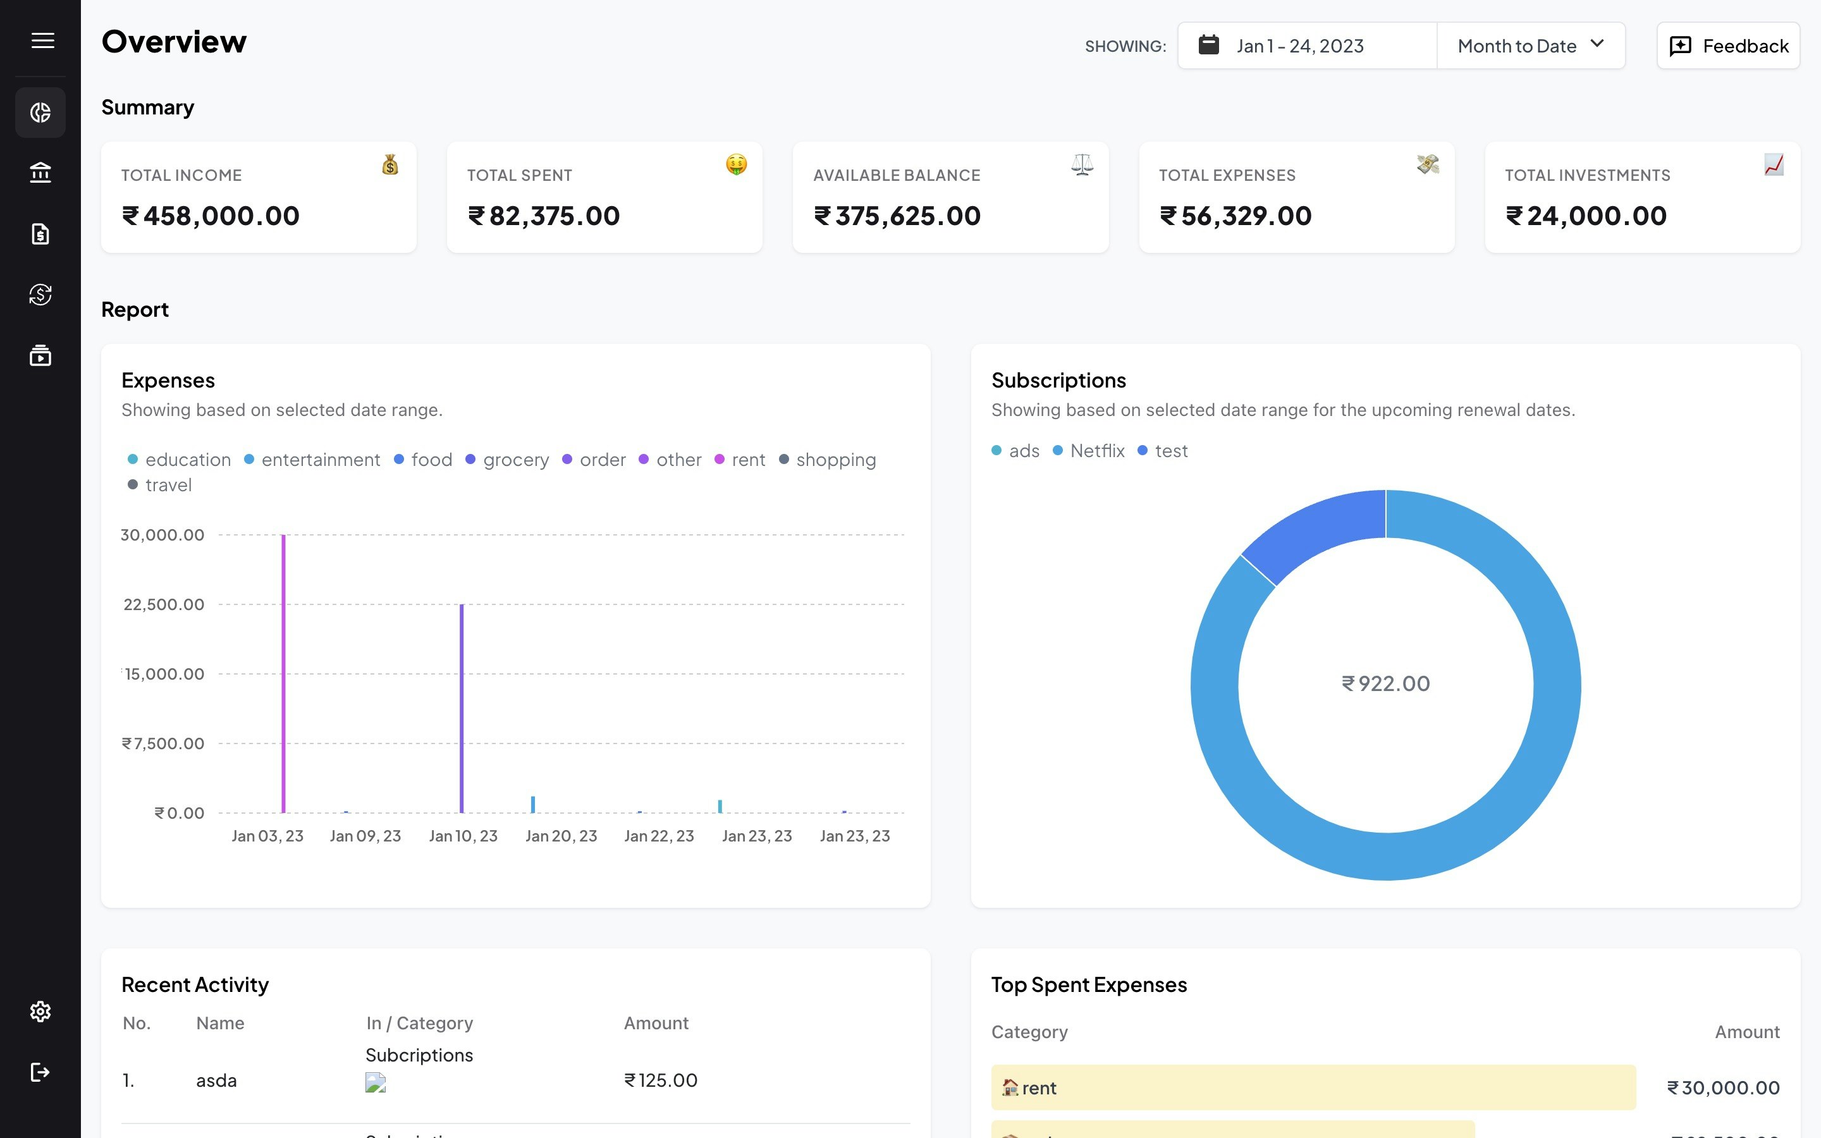1821x1138 pixels.
Task: Click the ₹125.00 amount in Recent Activity
Action: pyautogui.click(x=661, y=1080)
